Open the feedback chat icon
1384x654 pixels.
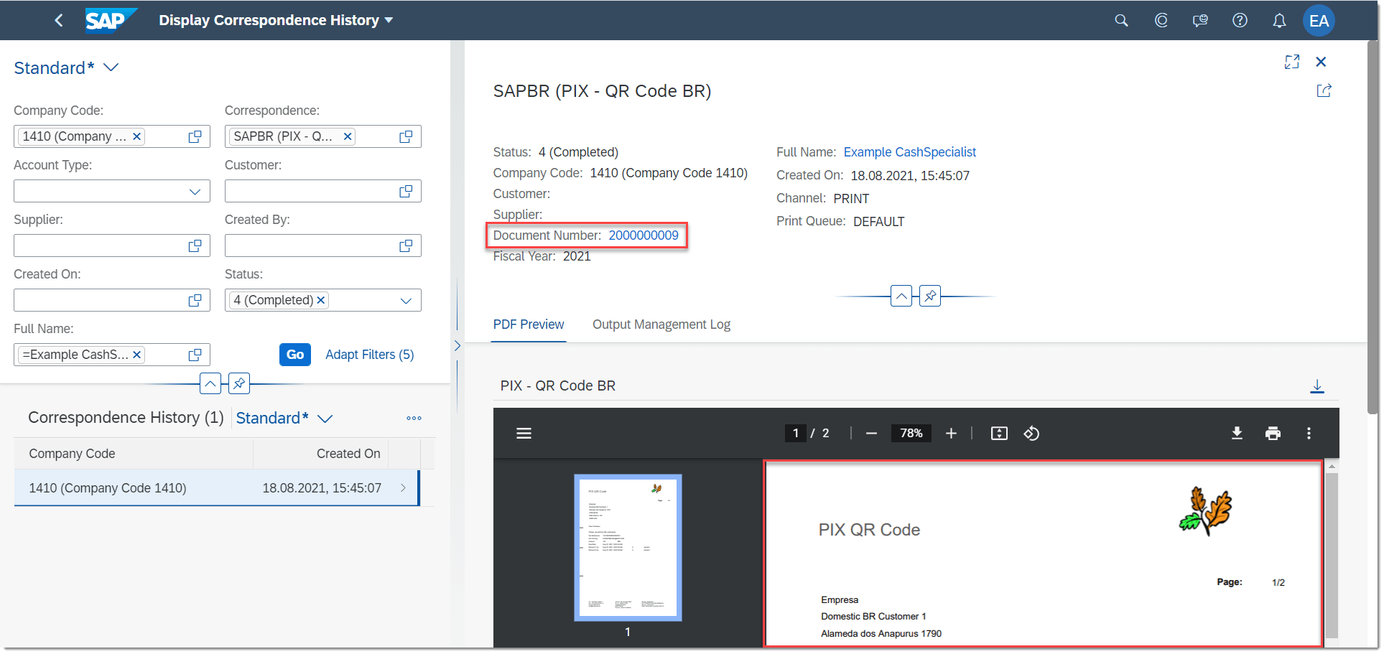coord(1200,20)
